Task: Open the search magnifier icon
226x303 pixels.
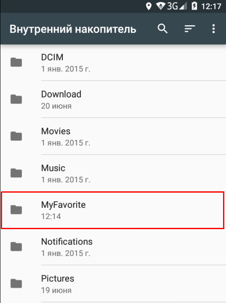Action: (163, 29)
